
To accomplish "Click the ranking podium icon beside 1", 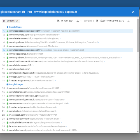I will (78, 21).
